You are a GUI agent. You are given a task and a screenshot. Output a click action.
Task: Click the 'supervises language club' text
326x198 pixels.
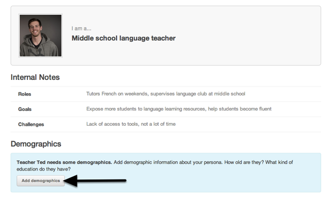click(178, 94)
